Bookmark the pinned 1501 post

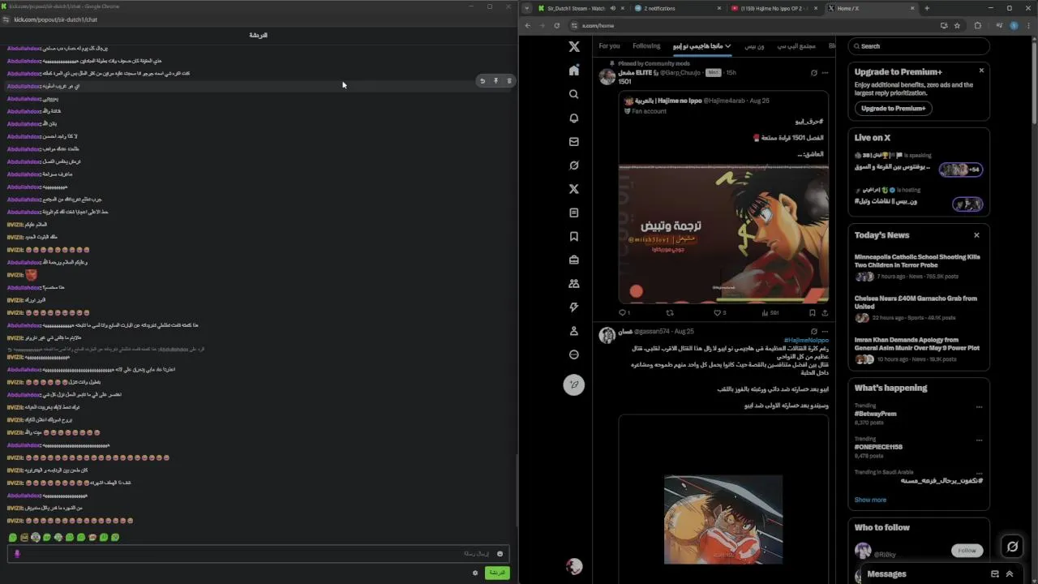812,312
